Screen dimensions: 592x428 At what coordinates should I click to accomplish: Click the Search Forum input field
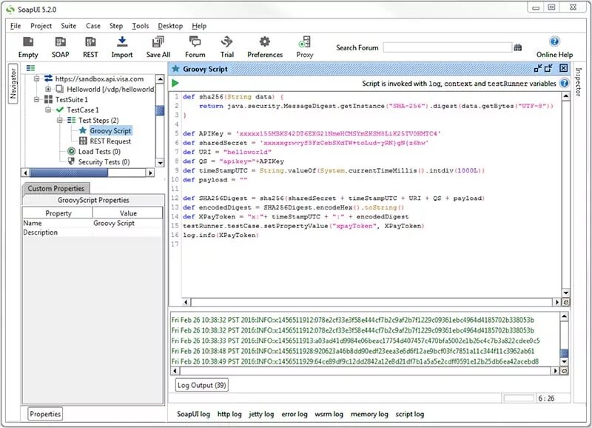[448, 47]
